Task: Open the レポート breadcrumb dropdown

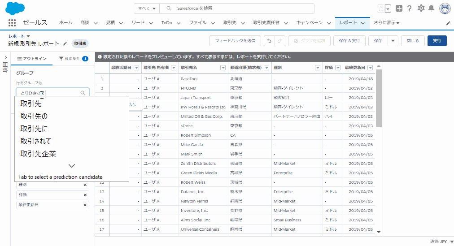Action: click(28, 36)
